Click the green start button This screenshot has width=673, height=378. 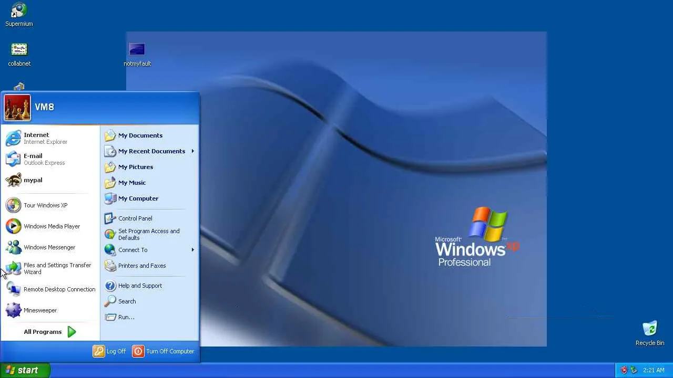pyautogui.click(x=25, y=370)
